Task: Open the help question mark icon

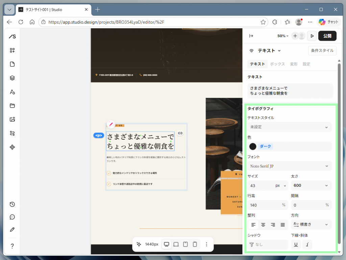Action: 13,246
